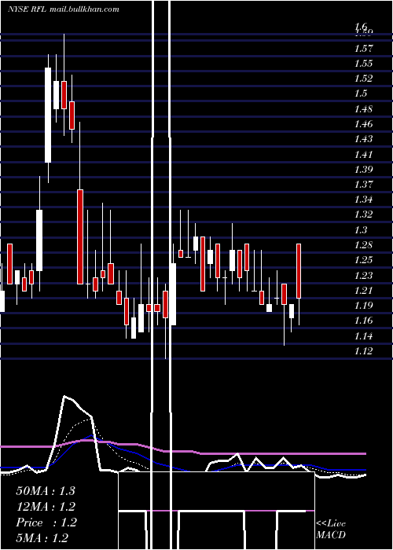Click the 1.19 price level label
The image size is (393, 550).
point(363,306)
